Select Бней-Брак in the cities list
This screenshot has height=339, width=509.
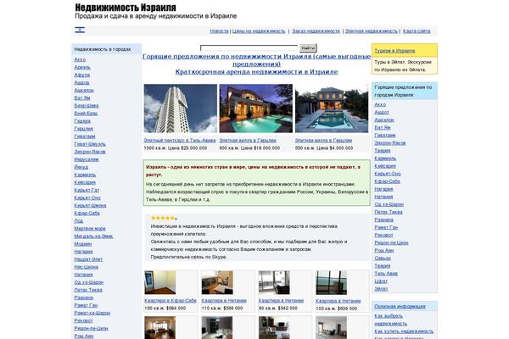pyautogui.click(x=86, y=114)
